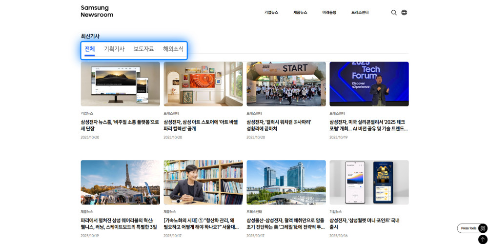Viewport: 488px width, 244px height.
Task: Open the art gallery wall thumbnail
Action: coord(203,84)
